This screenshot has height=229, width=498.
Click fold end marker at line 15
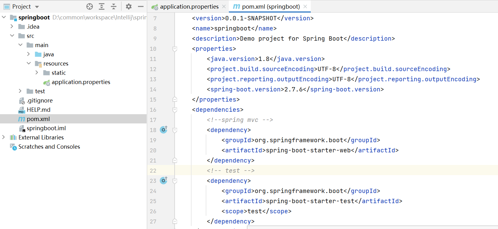pos(175,99)
